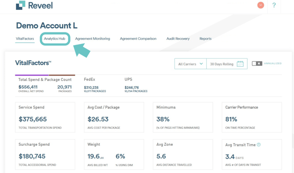Select the FedEx carrier summary
Image resolution: width=294 pixels, height=173 pixels.
tap(95, 85)
